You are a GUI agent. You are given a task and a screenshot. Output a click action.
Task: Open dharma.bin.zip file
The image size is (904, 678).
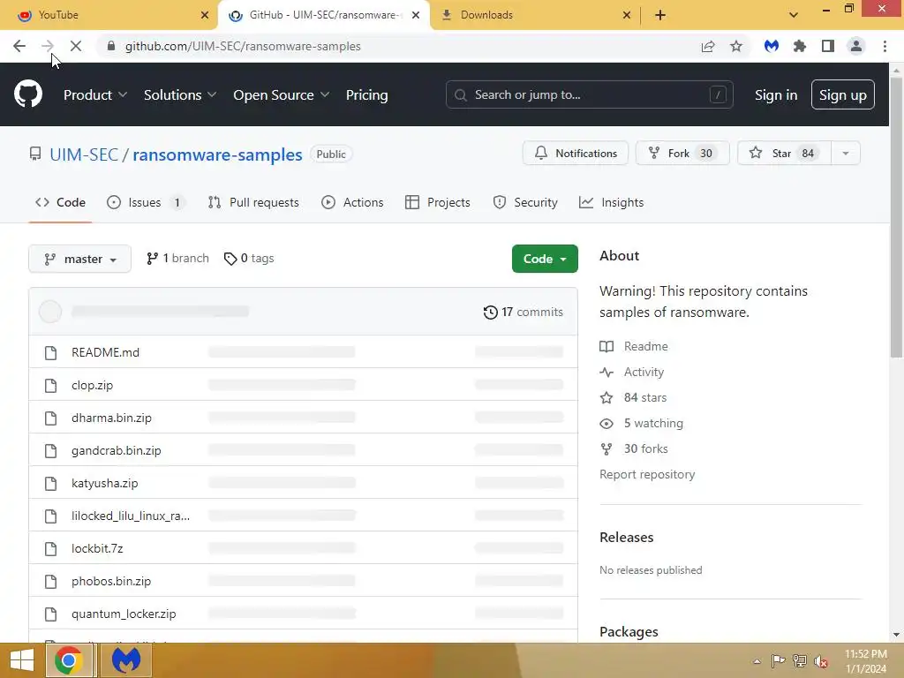point(111,418)
